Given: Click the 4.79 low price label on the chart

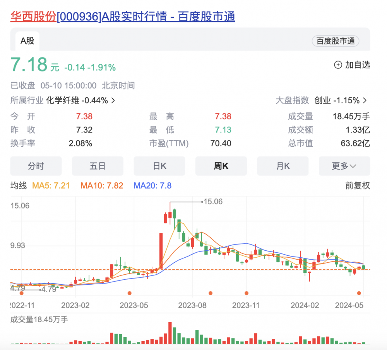Looking at the screenshot, I should coord(49,289).
